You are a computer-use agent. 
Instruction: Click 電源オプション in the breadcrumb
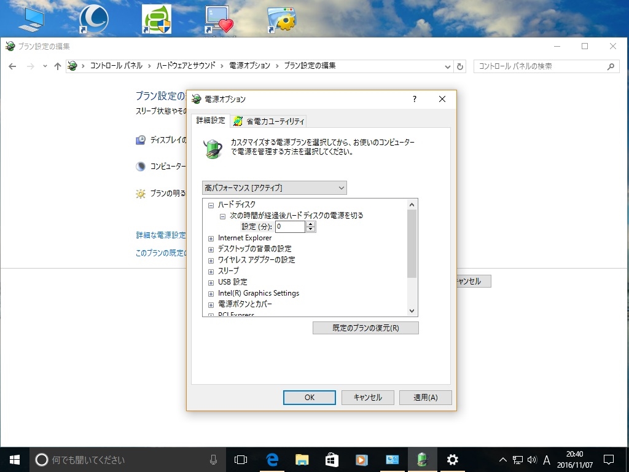click(x=249, y=66)
